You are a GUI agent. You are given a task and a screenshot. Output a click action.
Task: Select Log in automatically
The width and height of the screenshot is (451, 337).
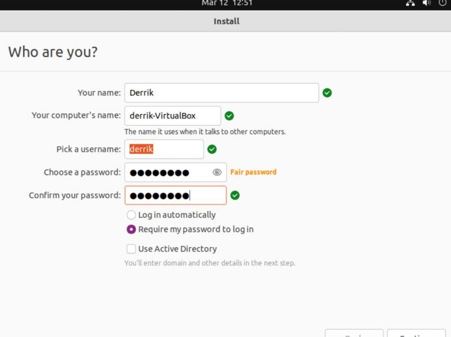coord(131,215)
